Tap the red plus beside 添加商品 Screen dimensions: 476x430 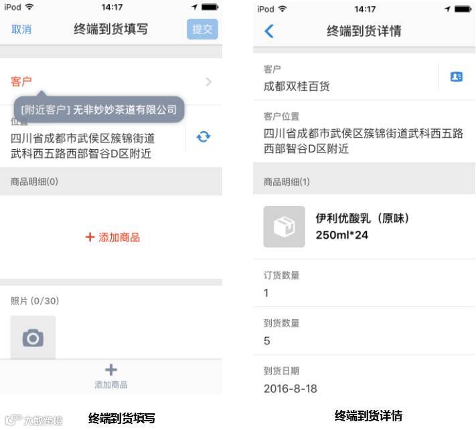point(90,237)
